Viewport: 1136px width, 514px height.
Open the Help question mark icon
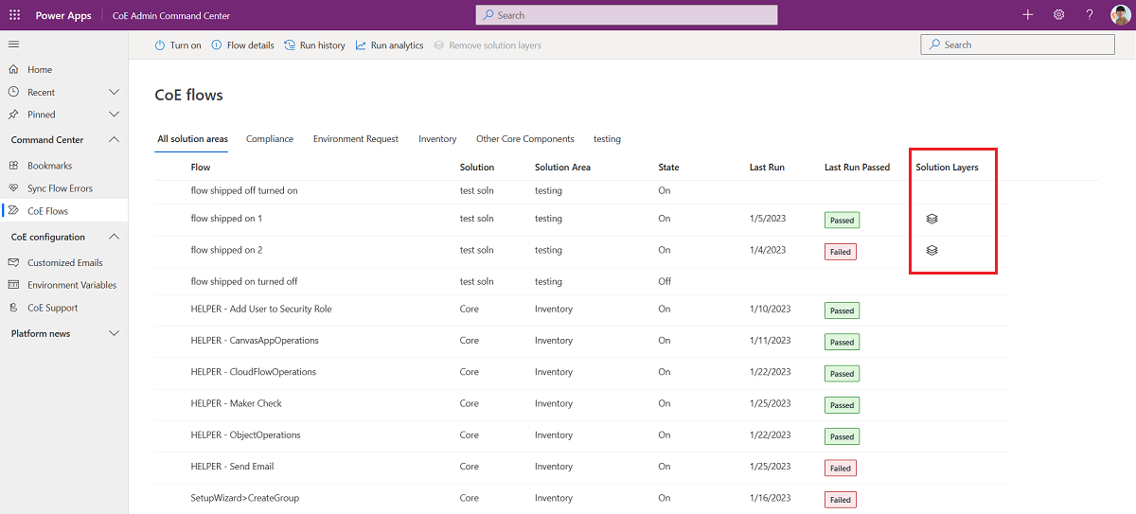point(1090,15)
